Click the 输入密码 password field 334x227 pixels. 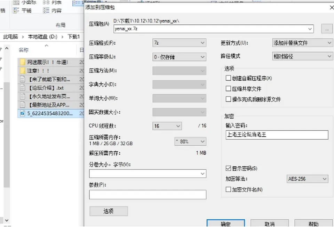coord(277,135)
